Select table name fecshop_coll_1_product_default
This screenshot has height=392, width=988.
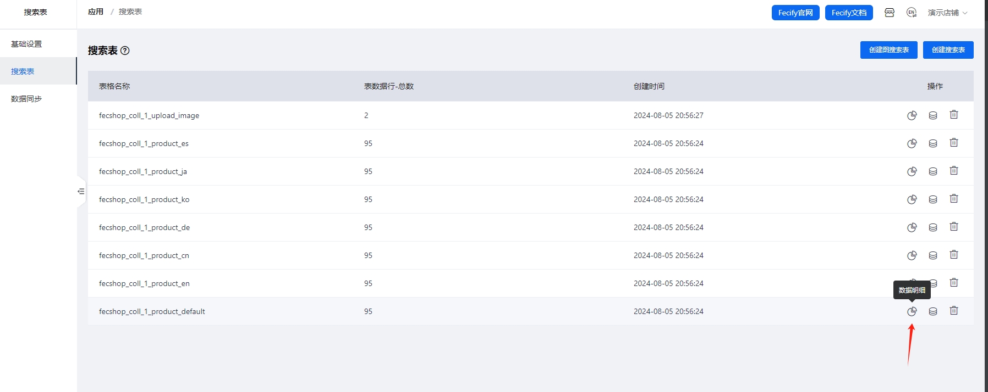coord(152,311)
